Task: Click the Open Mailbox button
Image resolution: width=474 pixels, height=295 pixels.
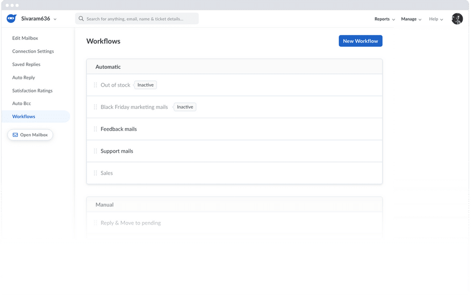Action: (x=30, y=135)
